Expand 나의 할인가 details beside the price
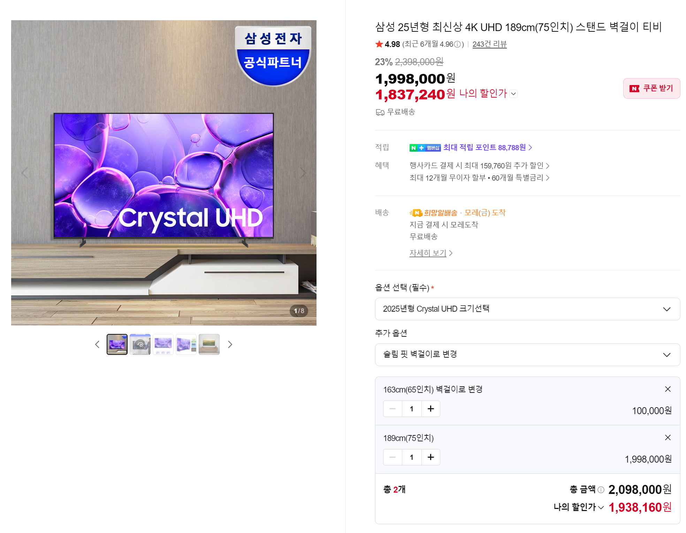 (x=513, y=94)
